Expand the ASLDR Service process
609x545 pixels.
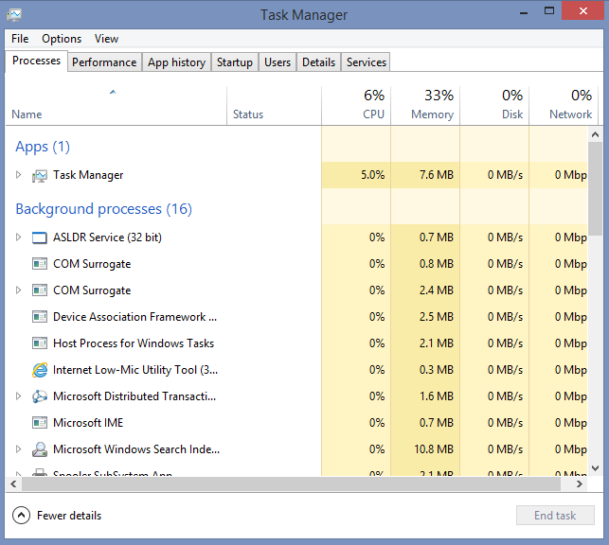(x=18, y=237)
